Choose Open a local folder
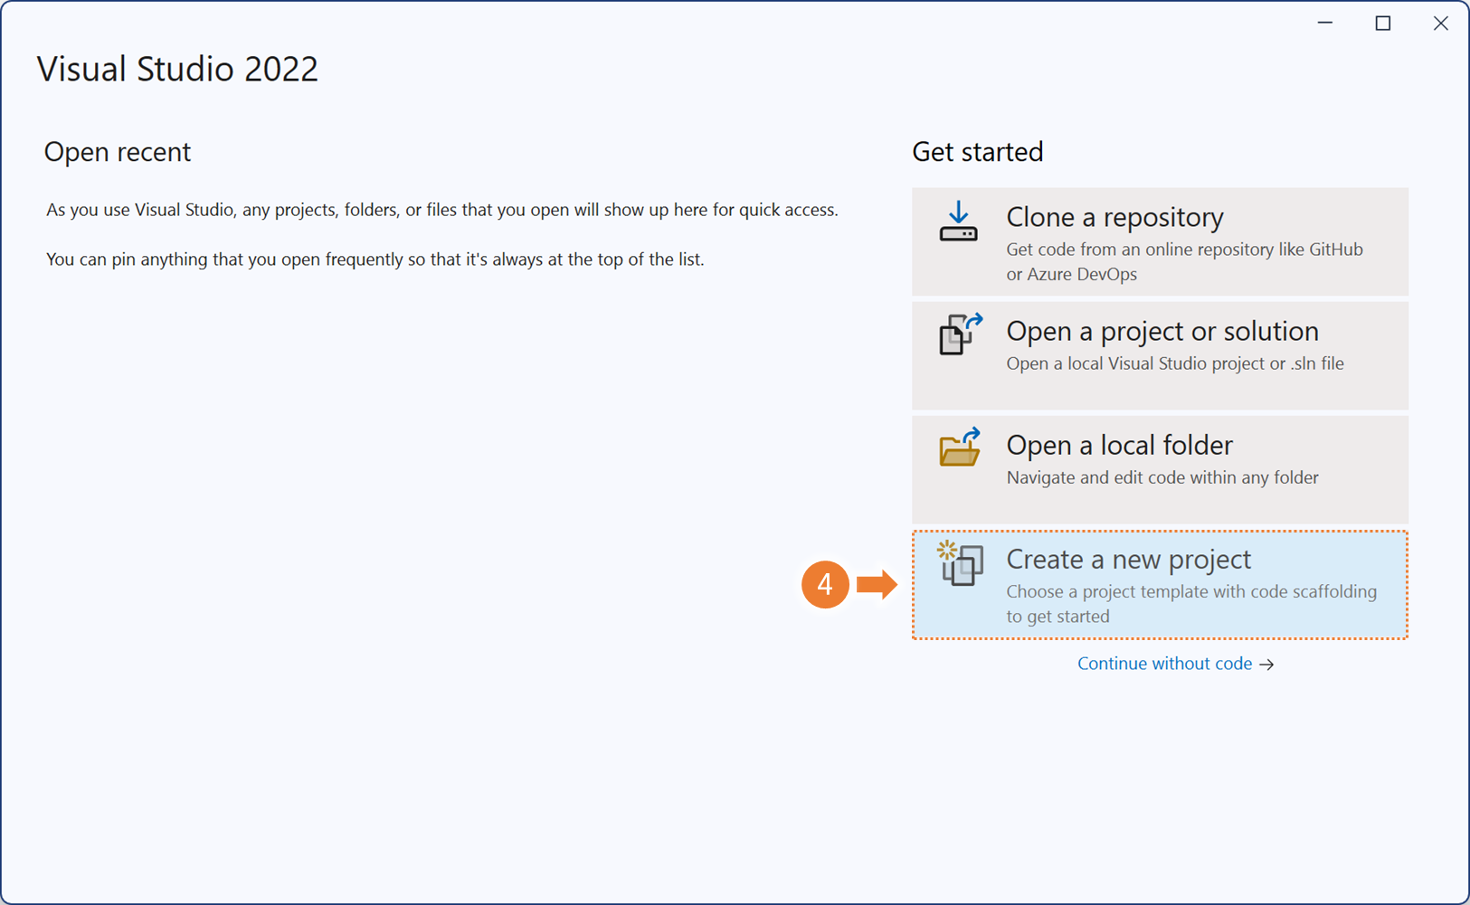The height and width of the screenshot is (905, 1470). [1160, 469]
